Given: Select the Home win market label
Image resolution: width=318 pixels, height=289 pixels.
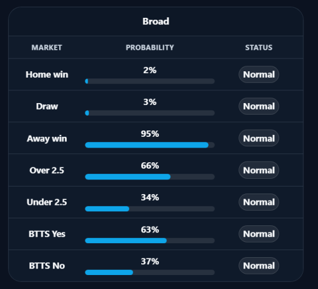Looking at the screenshot, I should pyautogui.click(x=47, y=74).
